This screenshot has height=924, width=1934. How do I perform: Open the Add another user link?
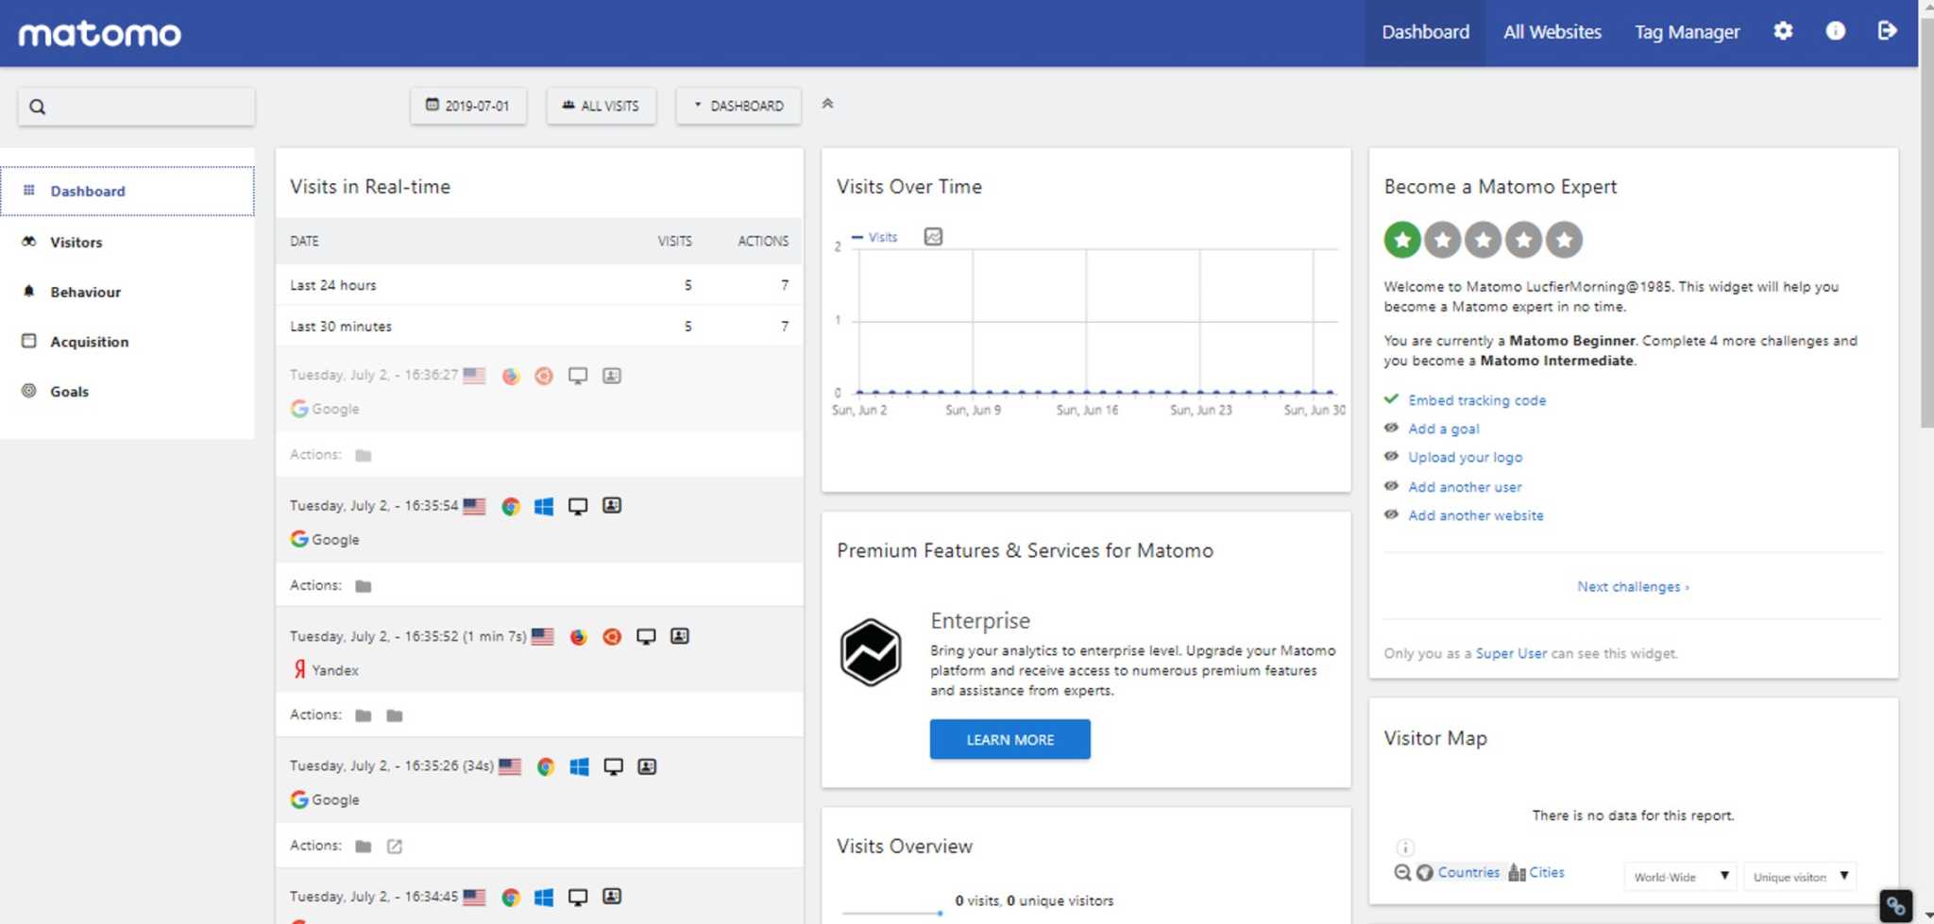click(1465, 487)
